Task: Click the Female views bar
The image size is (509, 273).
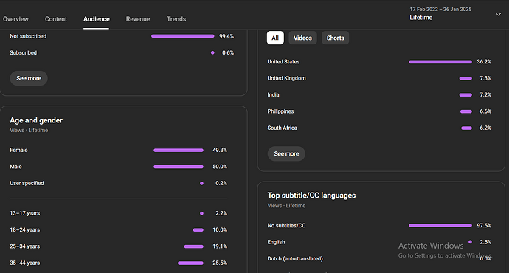Action: click(x=179, y=151)
